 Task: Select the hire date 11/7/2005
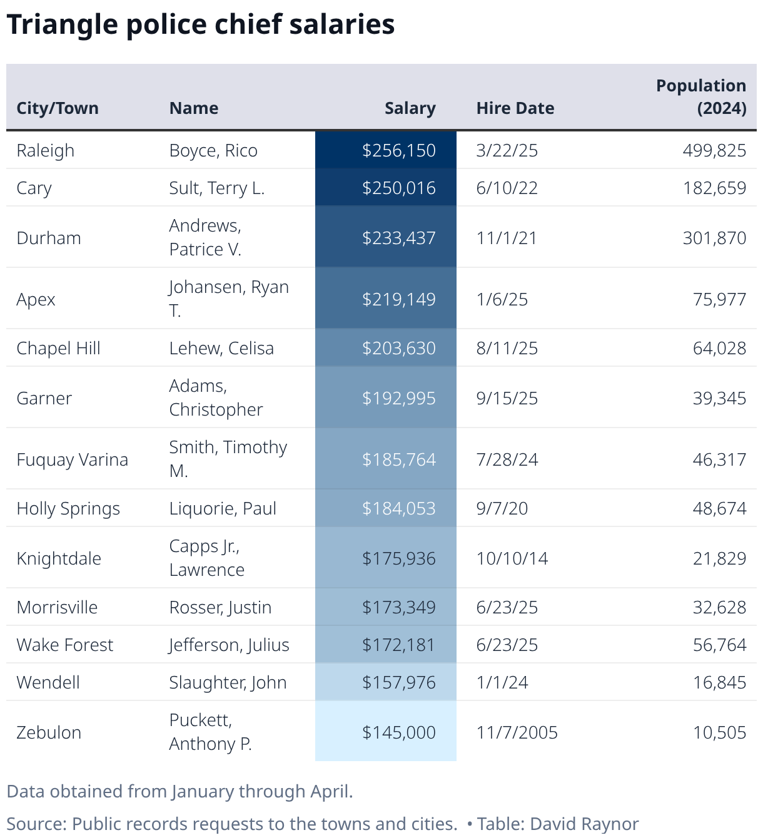[x=517, y=732]
